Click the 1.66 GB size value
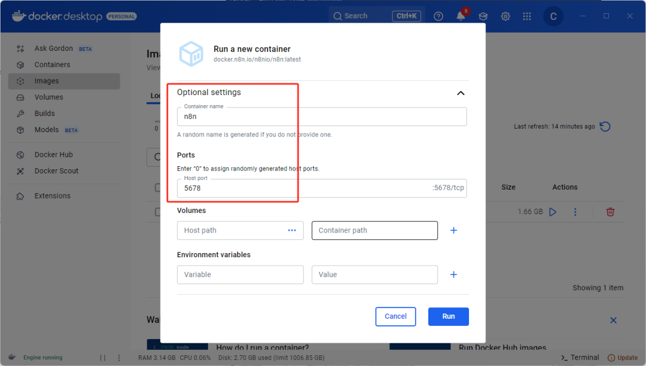 530,212
